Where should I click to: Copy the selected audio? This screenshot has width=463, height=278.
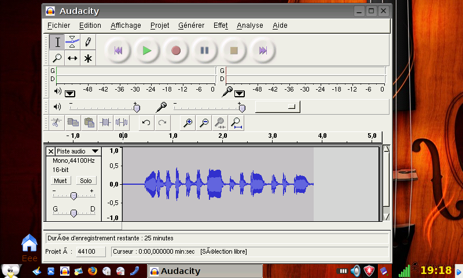(73, 122)
